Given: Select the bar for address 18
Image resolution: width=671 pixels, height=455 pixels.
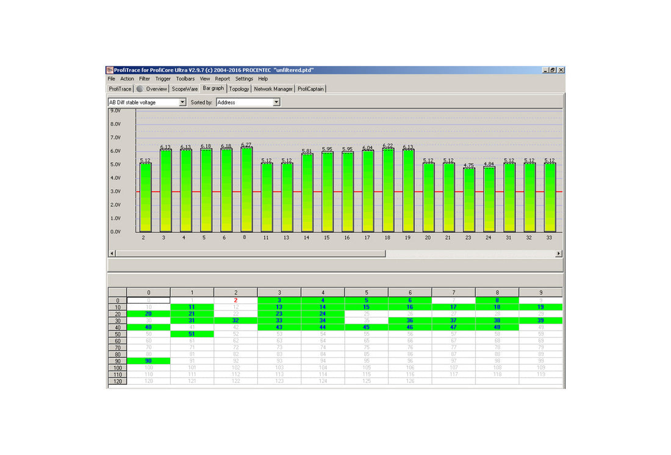Looking at the screenshot, I should pyautogui.click(x=387, y=190).
